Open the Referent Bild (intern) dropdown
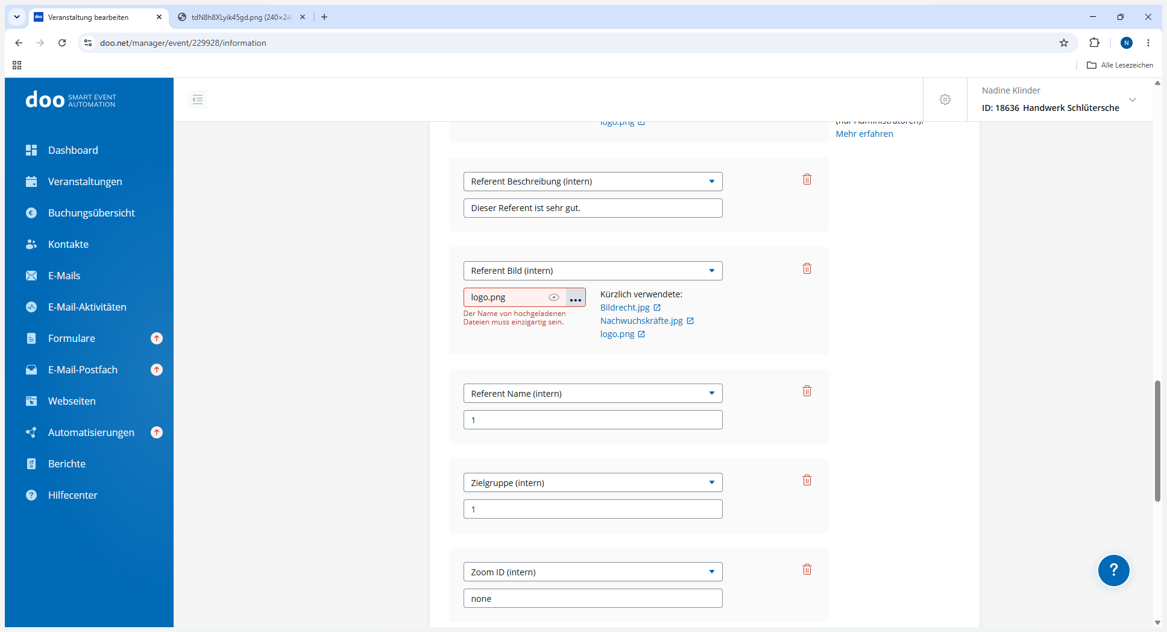The image size is (1167, 632). pyautogui.click(x=593, y=271)
